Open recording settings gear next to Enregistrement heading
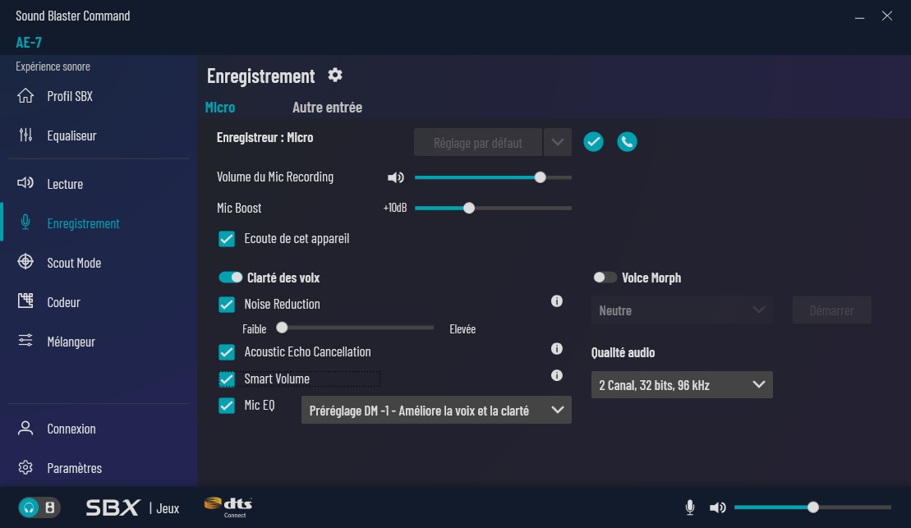This screenshot has height=528, width=911. (x=335, y=75)
